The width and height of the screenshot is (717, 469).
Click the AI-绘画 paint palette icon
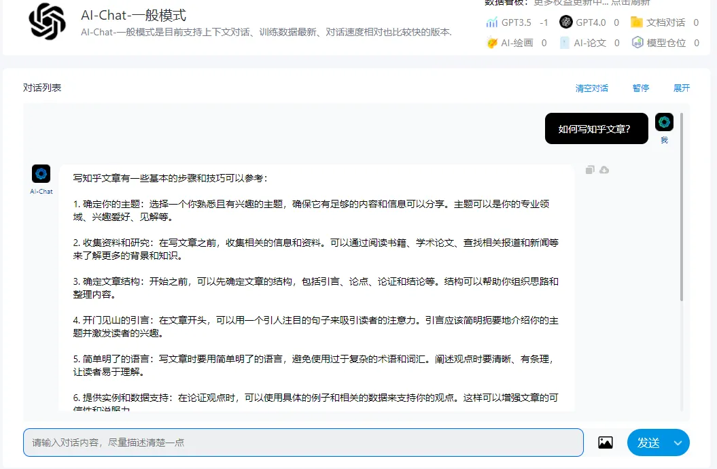pos(492,43)
